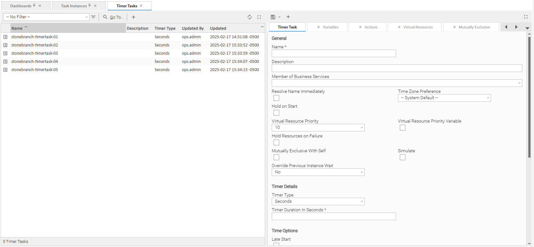Click the plus icon beside Go To

[133, 17]
